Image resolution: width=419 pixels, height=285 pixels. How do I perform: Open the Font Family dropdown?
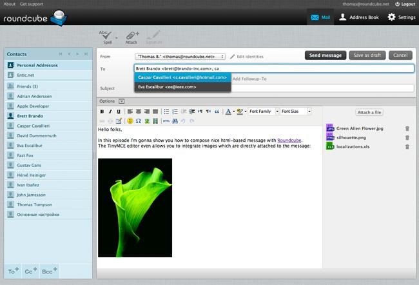264,112
